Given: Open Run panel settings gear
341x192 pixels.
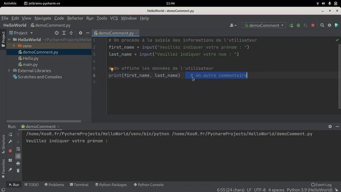Looking at the screenshot, I should (330, 126).
